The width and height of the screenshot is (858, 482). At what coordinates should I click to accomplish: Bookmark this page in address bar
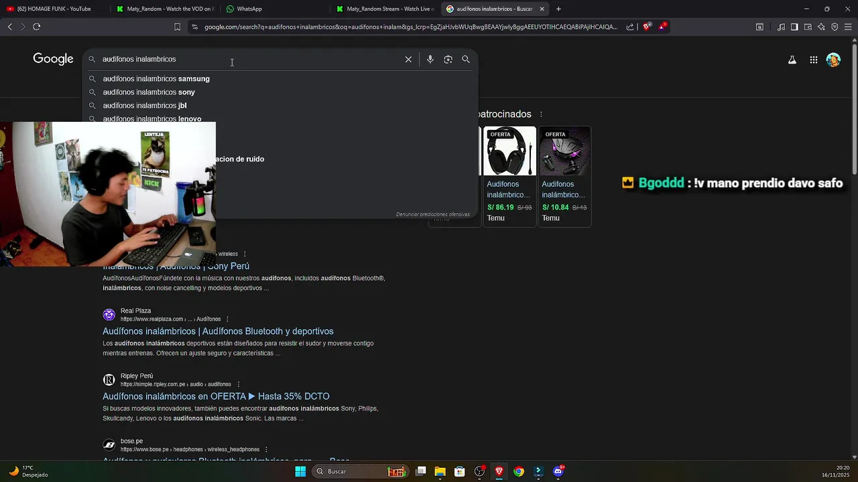177,27
